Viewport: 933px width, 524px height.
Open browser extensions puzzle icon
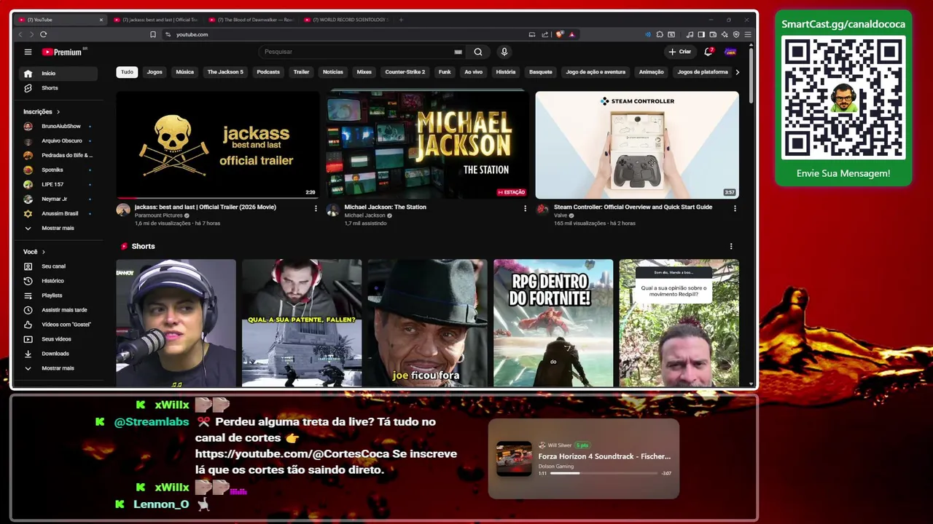point(660,34)
